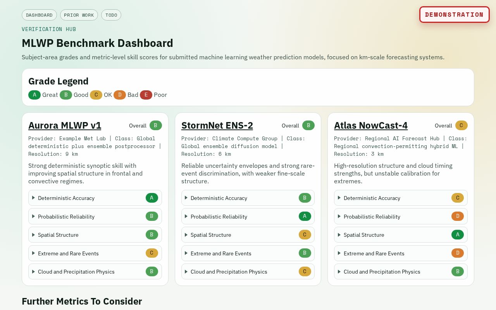The height and width of the screenshot is (310, 496).
Task: Click the orange D Bad legend swatch
Action: coord(120,95)
